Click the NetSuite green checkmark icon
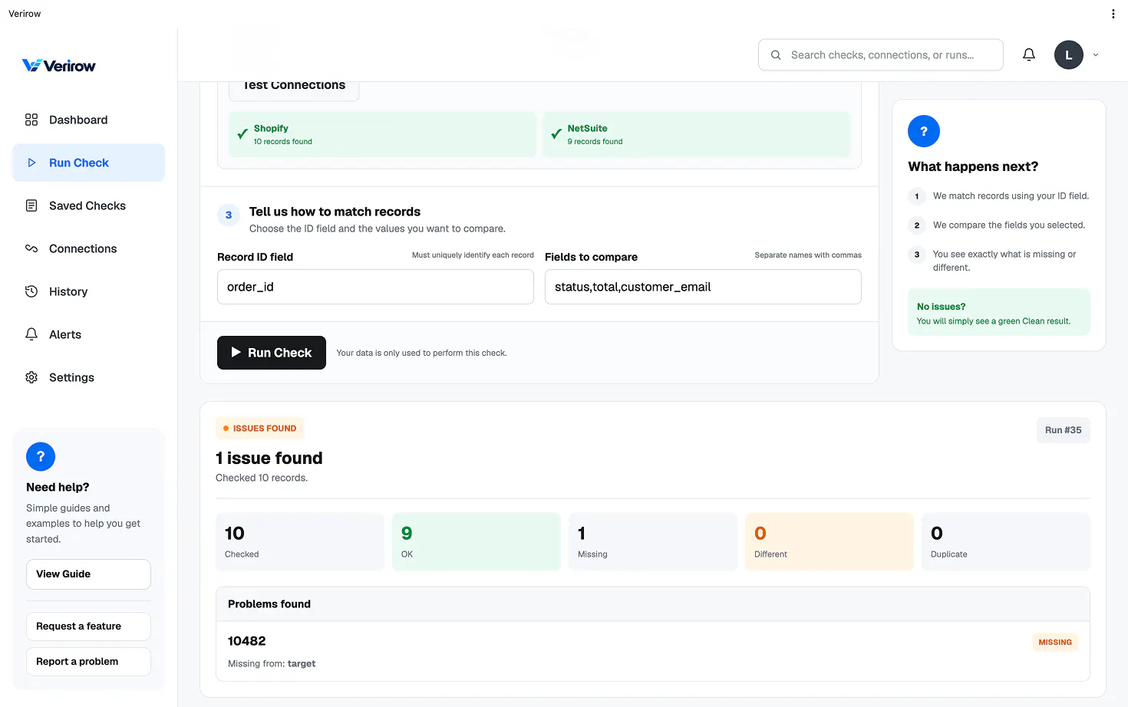 pos(556,134)
